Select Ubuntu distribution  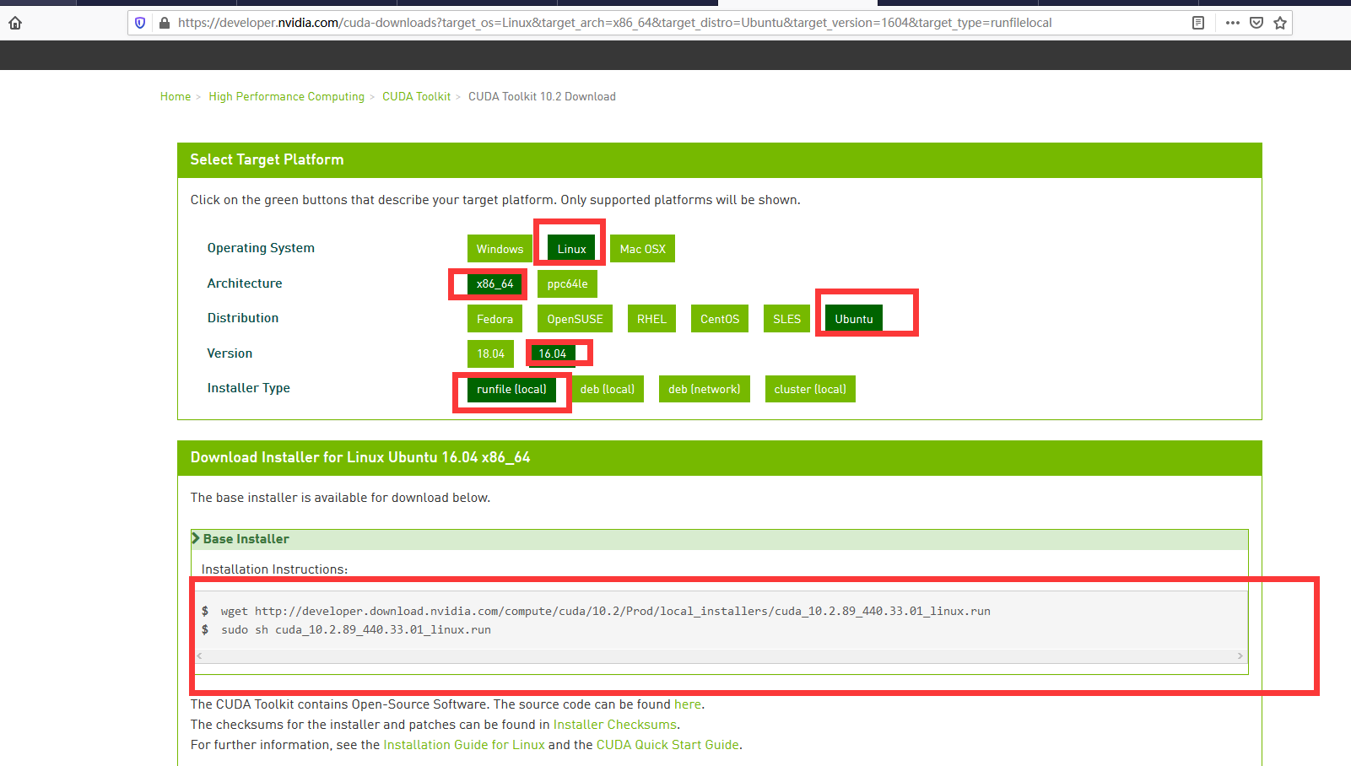click(854, 319)
